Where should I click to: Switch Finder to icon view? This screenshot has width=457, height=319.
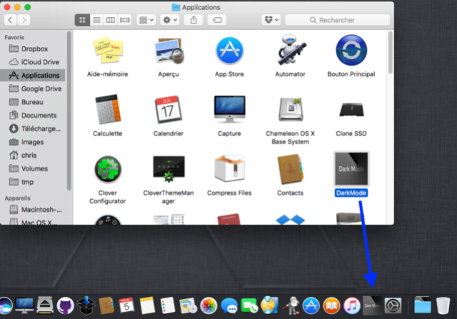click(82, 20)
